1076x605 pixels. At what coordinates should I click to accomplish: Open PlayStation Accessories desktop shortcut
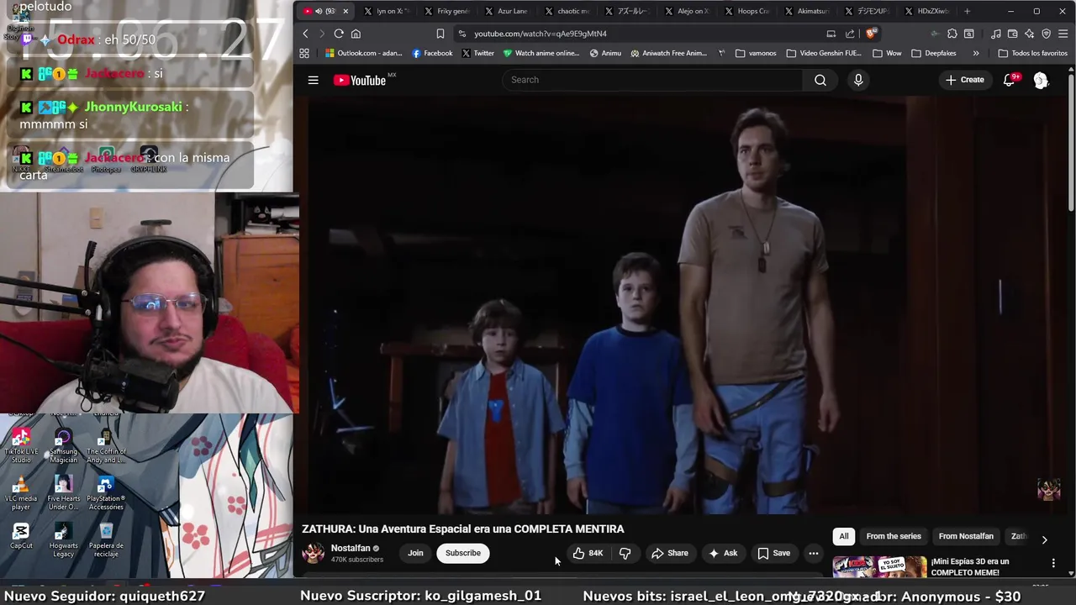[106, 493]
